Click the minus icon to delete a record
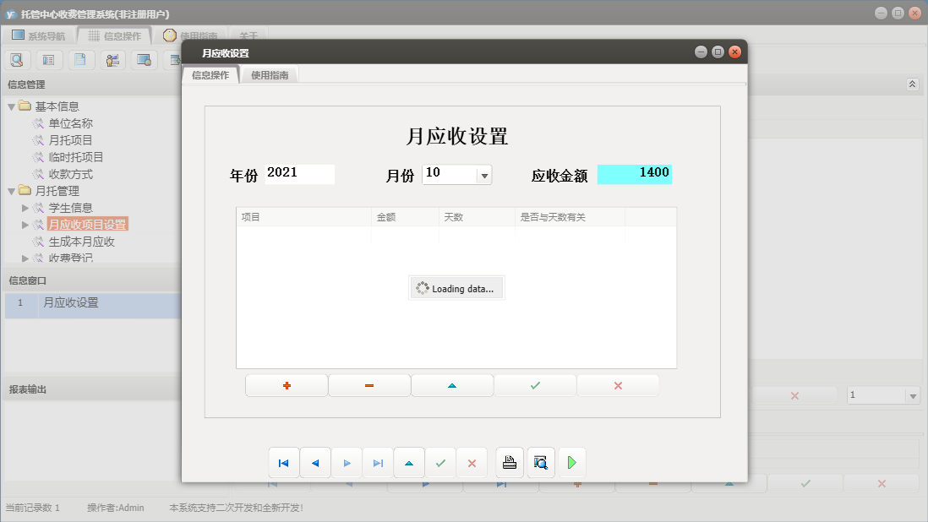Image resolution: width=928 pixels, height=522 pixels. point(368,385)
